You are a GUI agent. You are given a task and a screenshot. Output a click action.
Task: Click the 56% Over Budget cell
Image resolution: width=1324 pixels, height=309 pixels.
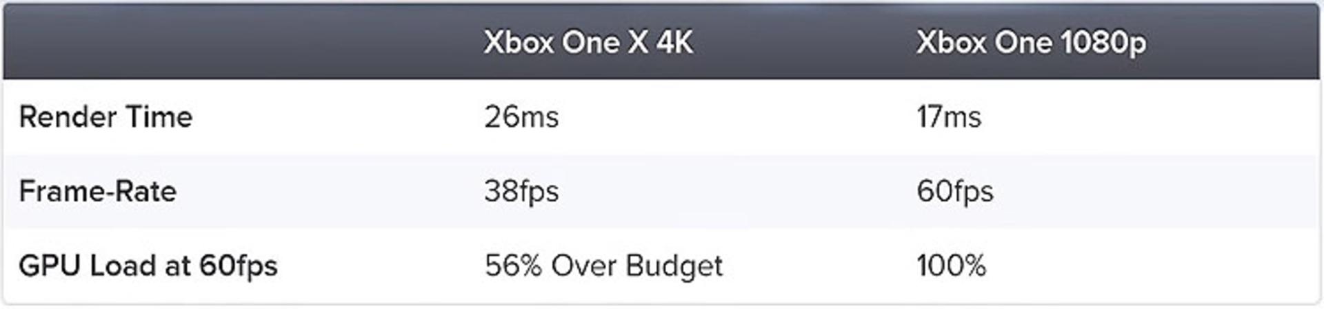pos(603,266)
